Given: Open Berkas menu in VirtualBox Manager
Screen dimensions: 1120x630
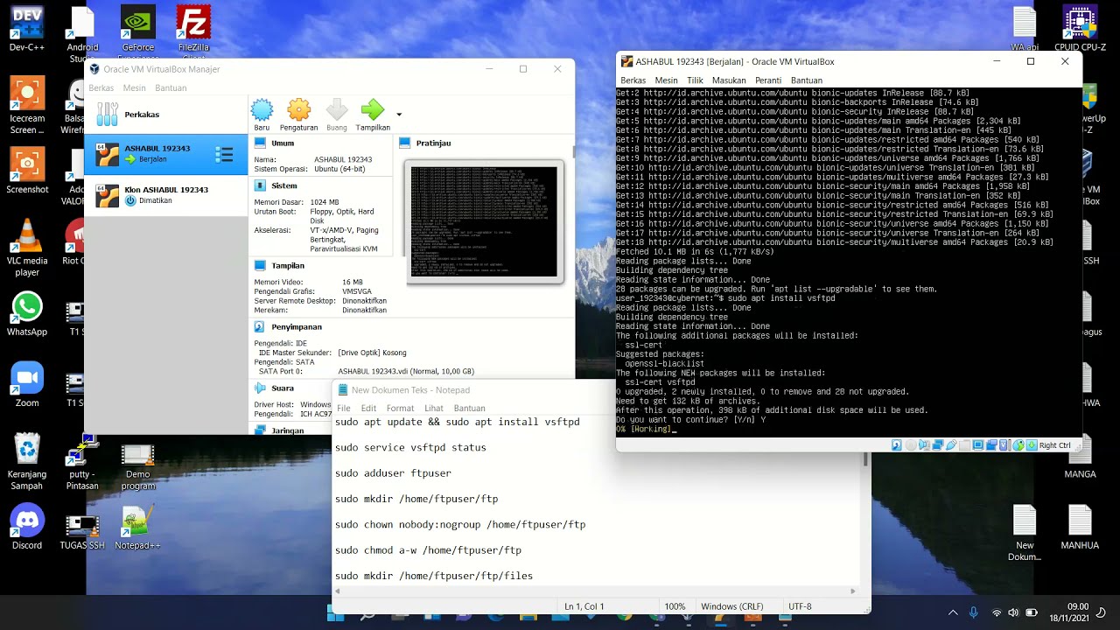Looking at the screenshot, I should (101, 87).
